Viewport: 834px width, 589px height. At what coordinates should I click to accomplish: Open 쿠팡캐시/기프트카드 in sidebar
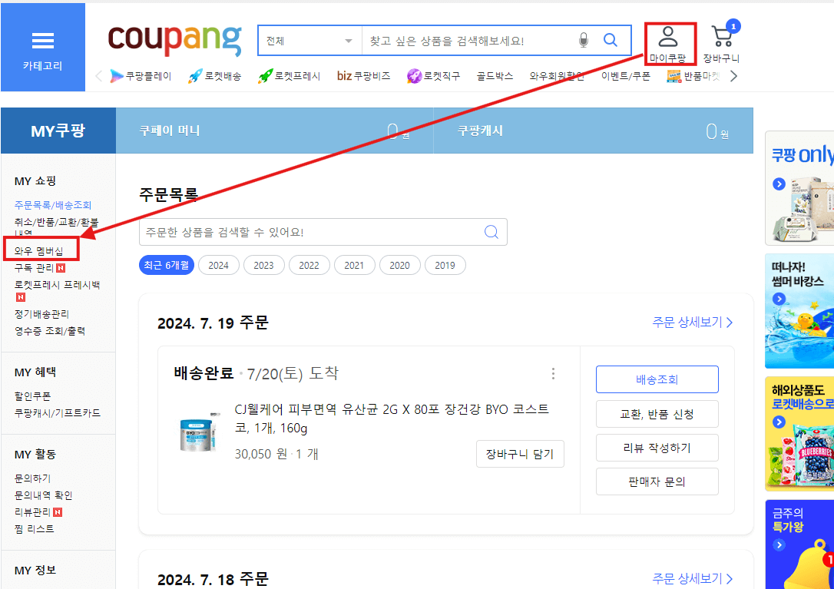(x=57, y=413)
